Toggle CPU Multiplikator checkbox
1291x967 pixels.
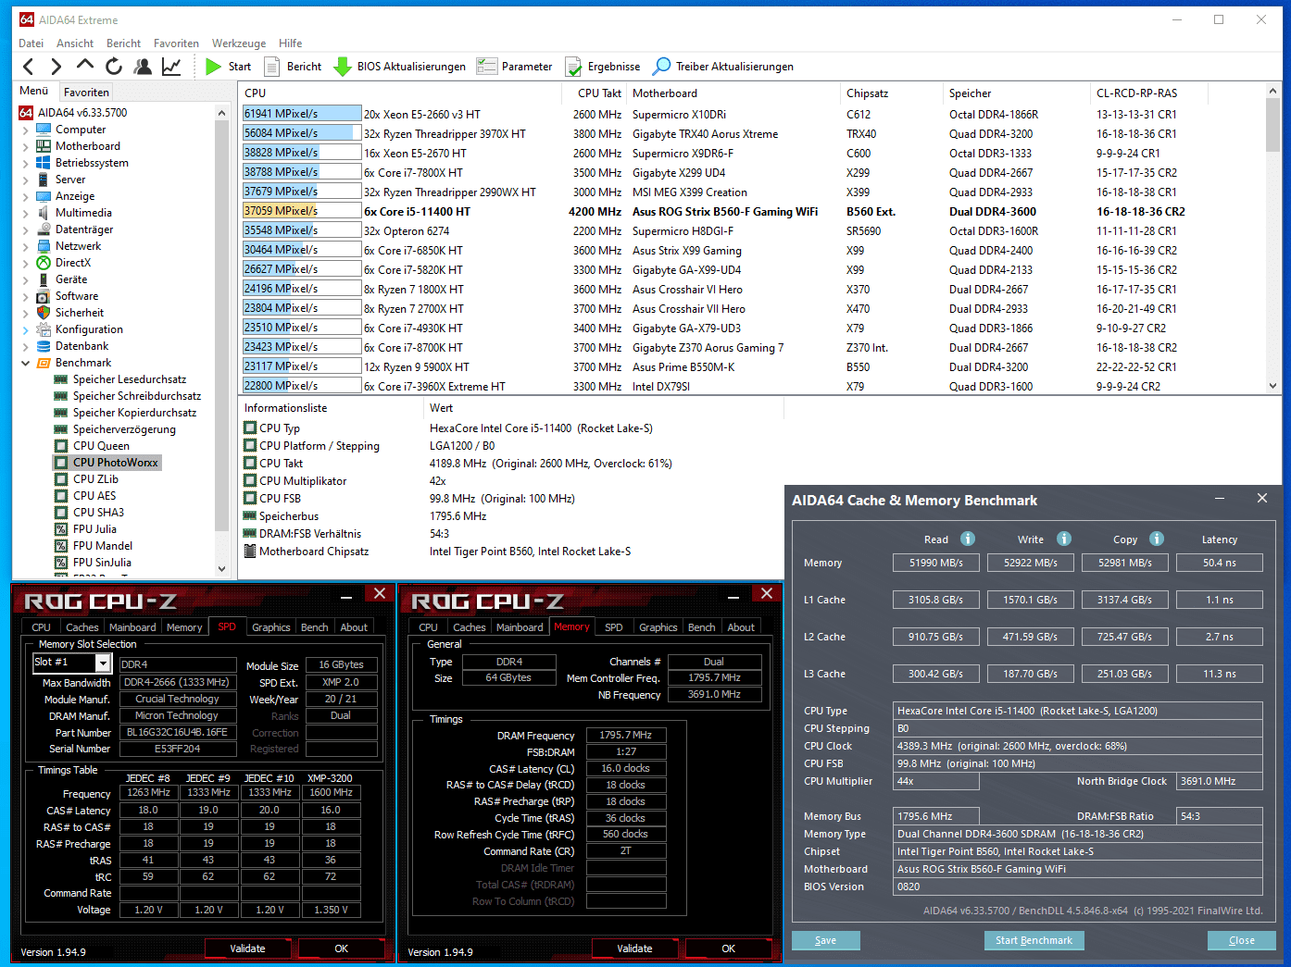pos(250,481)
